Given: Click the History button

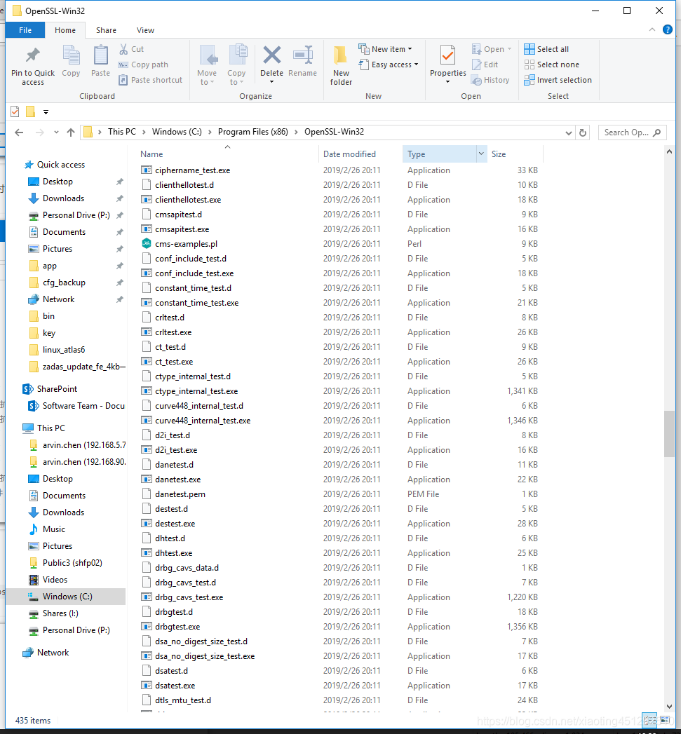Looking at the screenshot, I should tap(490, 80).
